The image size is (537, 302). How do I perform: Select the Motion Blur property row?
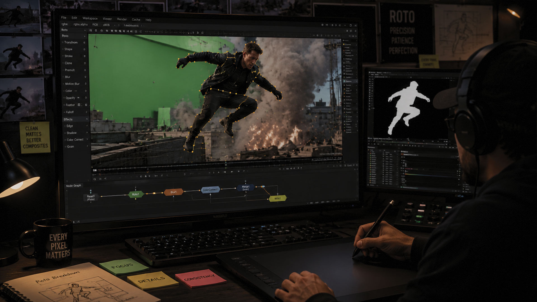pos(75,84)
